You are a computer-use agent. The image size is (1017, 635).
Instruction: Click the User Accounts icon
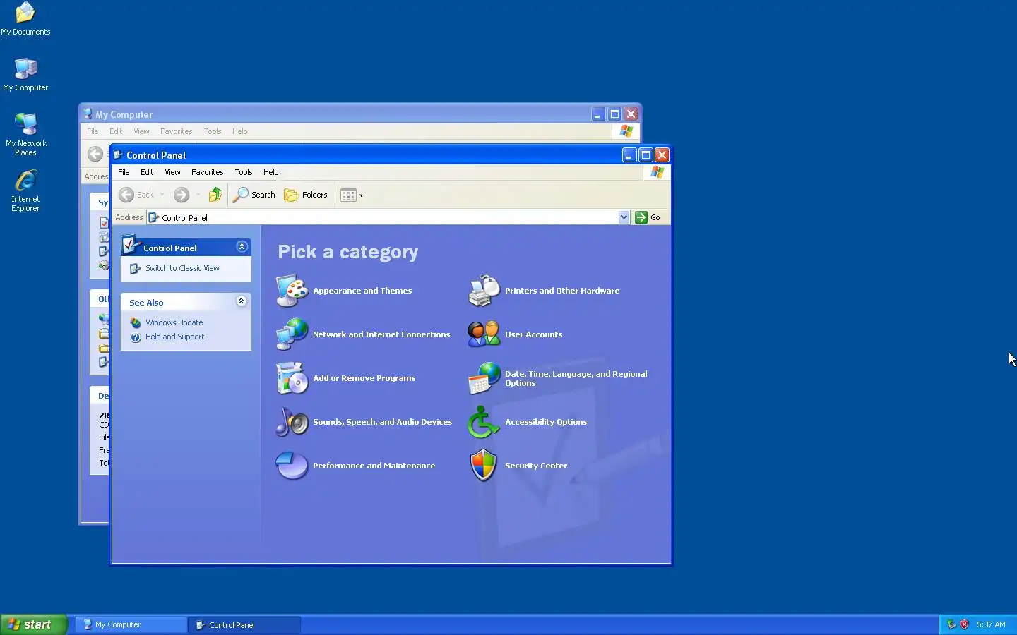484,334
